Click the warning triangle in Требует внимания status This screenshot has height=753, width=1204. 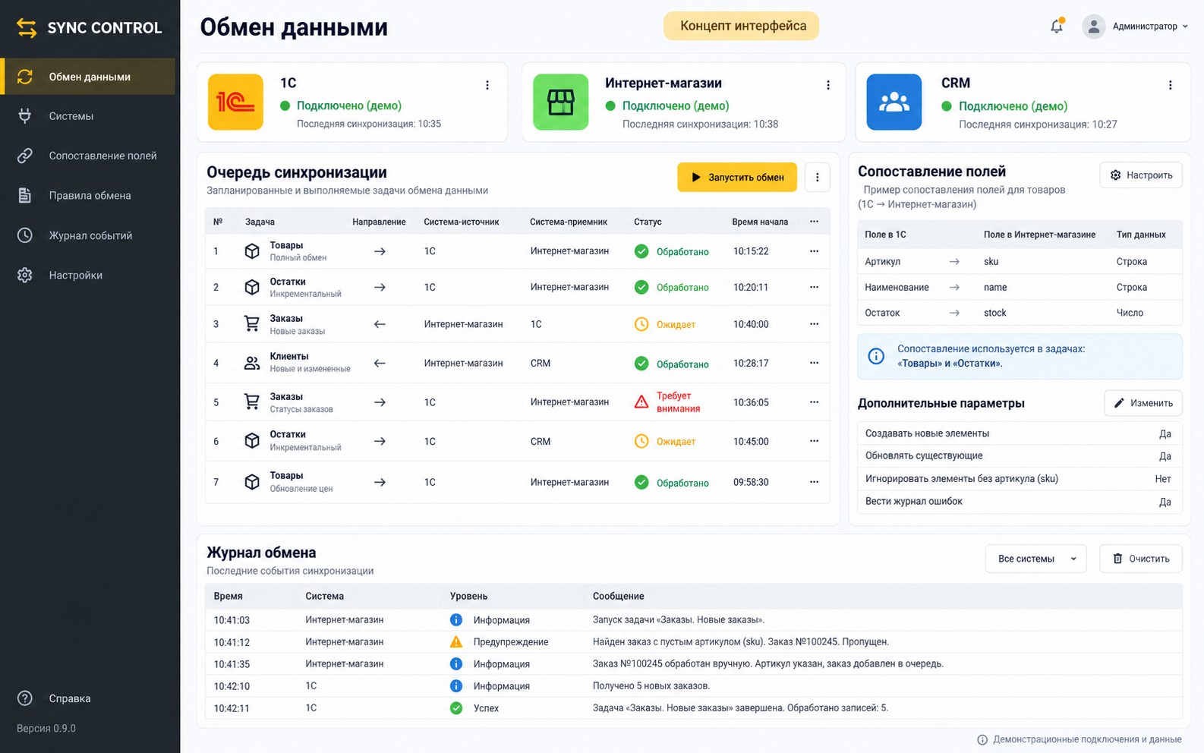click(641, 402)
